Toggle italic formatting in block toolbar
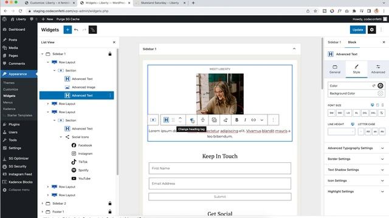 coord(245,120)
